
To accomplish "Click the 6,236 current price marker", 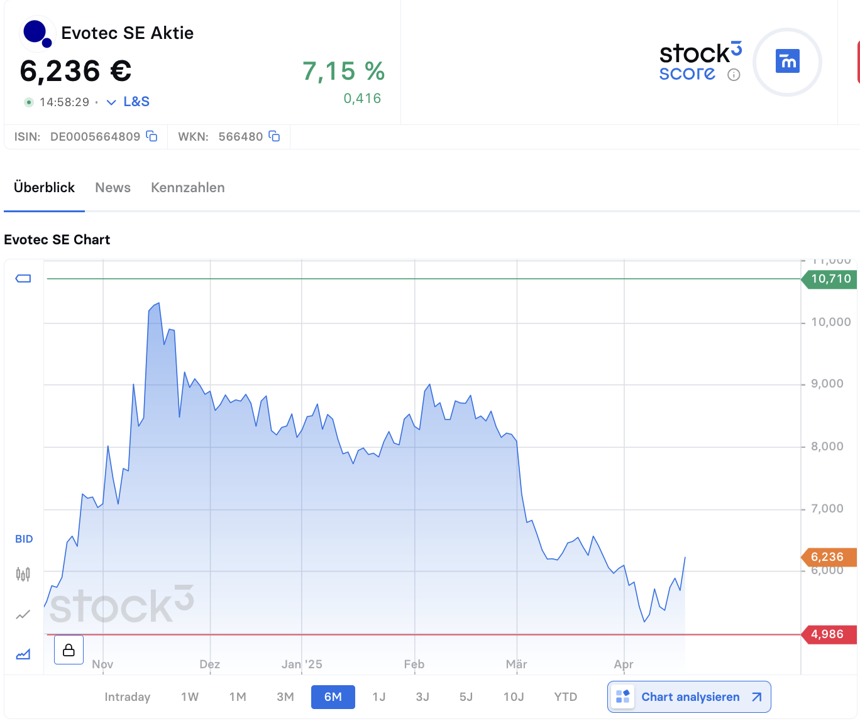I will click(829, 557).
